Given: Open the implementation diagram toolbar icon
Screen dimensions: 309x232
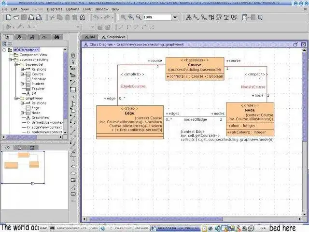Looking at the screenshot, I should pos(234,17).
